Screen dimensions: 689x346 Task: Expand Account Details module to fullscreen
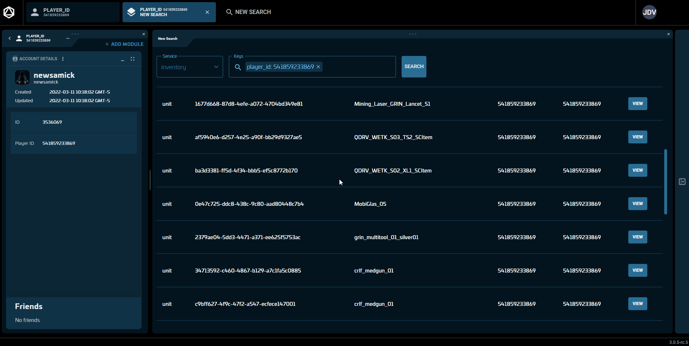tap(133, 59)
